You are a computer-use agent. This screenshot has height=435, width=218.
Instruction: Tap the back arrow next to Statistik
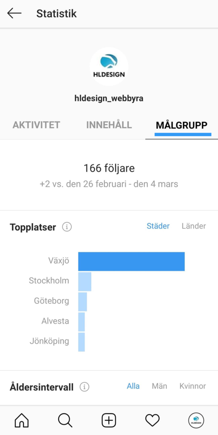[x=14, y=13]
